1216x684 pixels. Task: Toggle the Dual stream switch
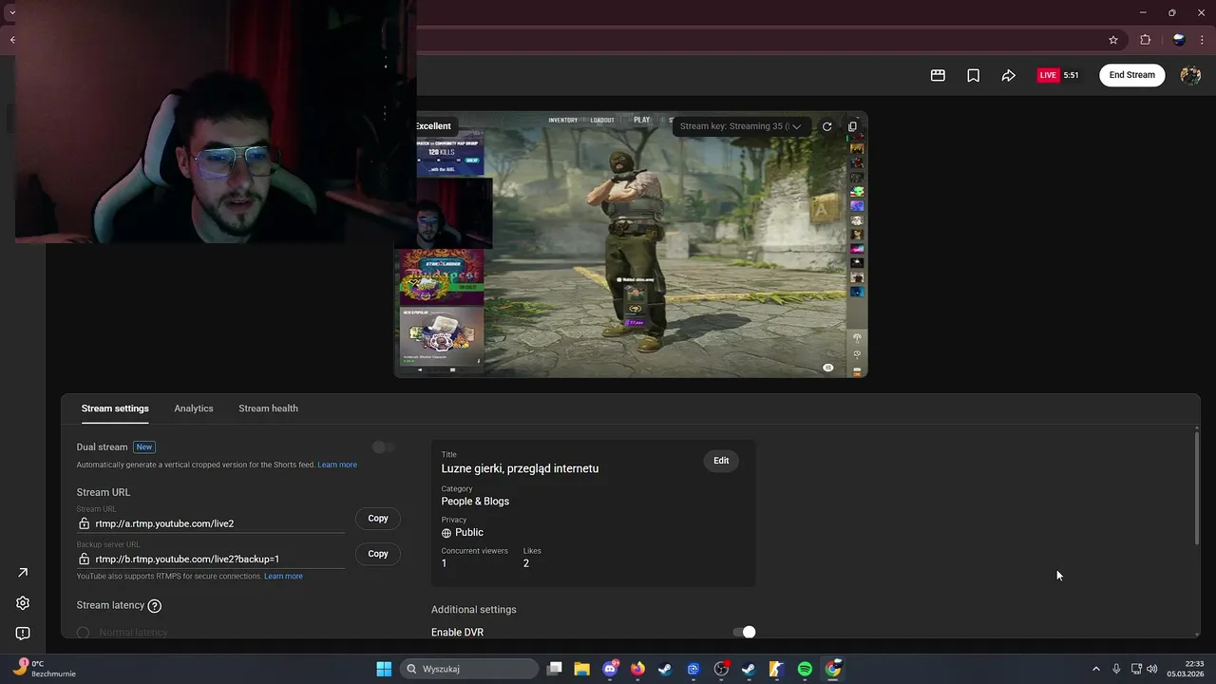click(383, 446)
